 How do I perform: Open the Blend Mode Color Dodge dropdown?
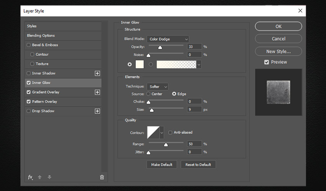[x=168, y=39]
